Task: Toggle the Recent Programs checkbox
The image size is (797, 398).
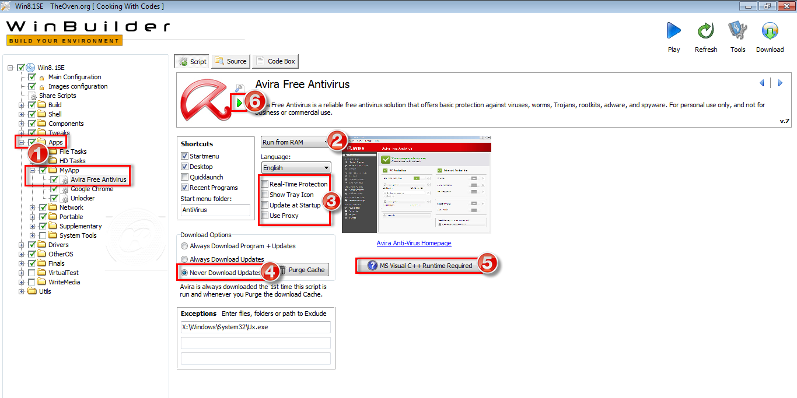Action: [x=185, y=188]
